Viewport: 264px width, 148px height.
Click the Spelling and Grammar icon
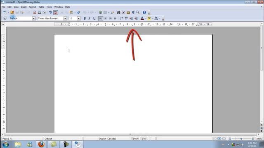click(x=51, y=12)
